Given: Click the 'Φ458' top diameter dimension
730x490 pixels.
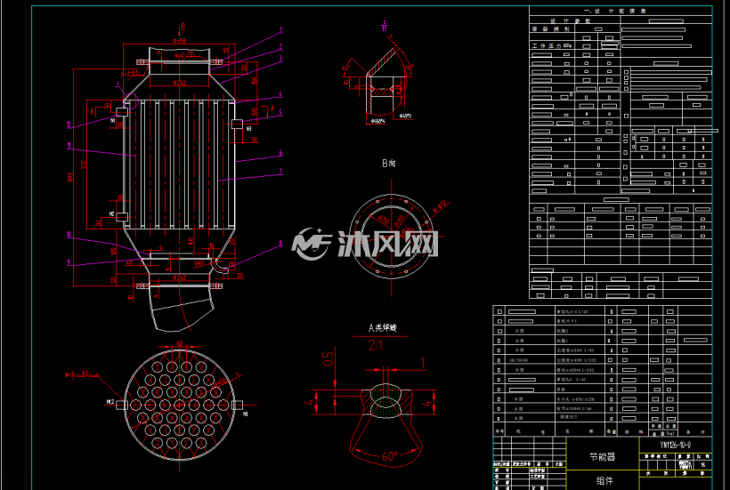Looking at the screenshot, I should tap(179, 41).
